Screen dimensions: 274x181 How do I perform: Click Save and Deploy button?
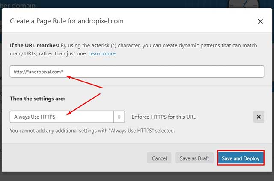click(x=241, y=158)
